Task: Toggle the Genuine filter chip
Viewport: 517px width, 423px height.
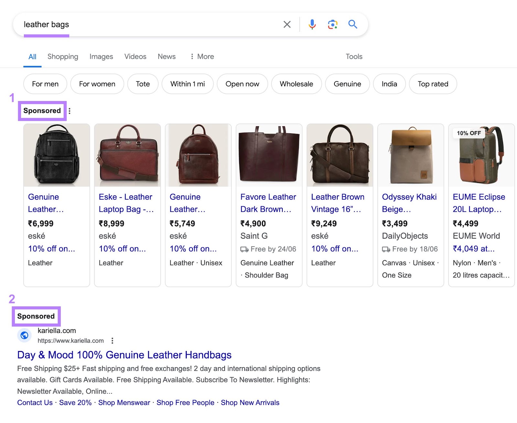Action: [347, 84]
